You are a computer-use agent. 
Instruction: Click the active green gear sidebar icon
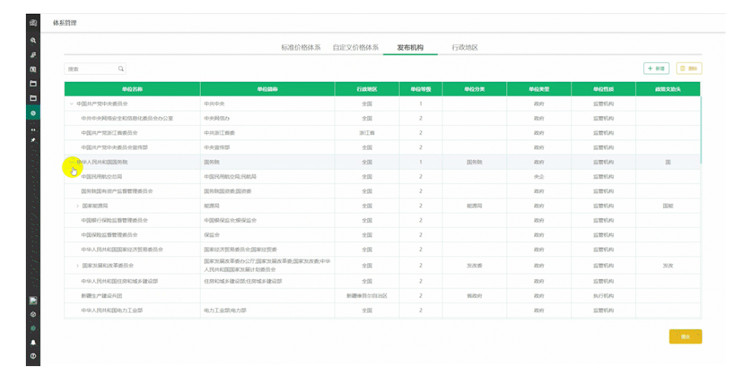33,113
